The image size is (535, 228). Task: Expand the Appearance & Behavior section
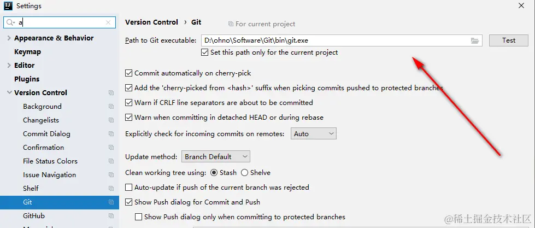9,38
